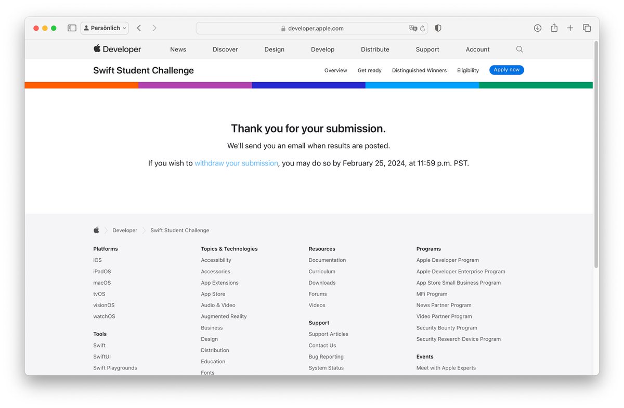The image size is (624, 408).
Task: Toggle the Safari sidebar icon
Action: point(72,28)
